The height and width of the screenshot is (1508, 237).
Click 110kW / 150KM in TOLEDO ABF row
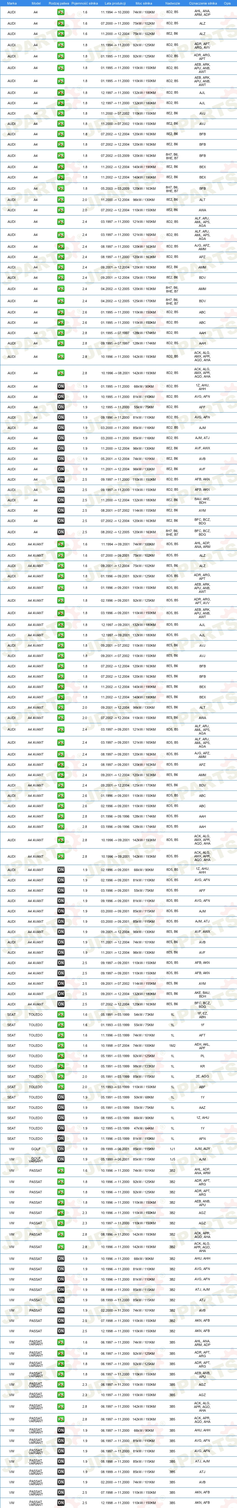point(144,1087)
